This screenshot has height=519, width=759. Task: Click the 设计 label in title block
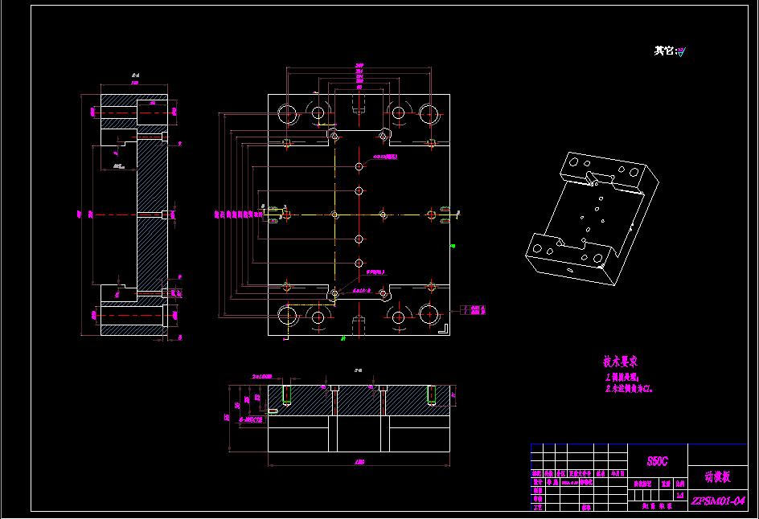[537, 482]
